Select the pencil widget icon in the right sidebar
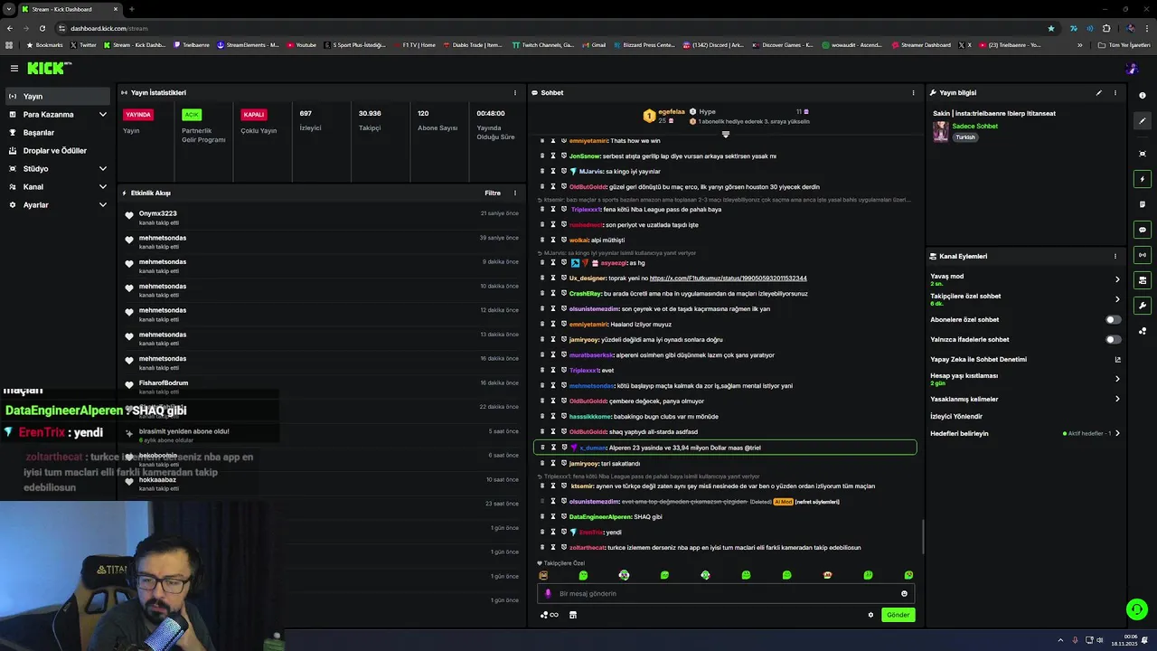1157x651 pixels. point(1143,121)
